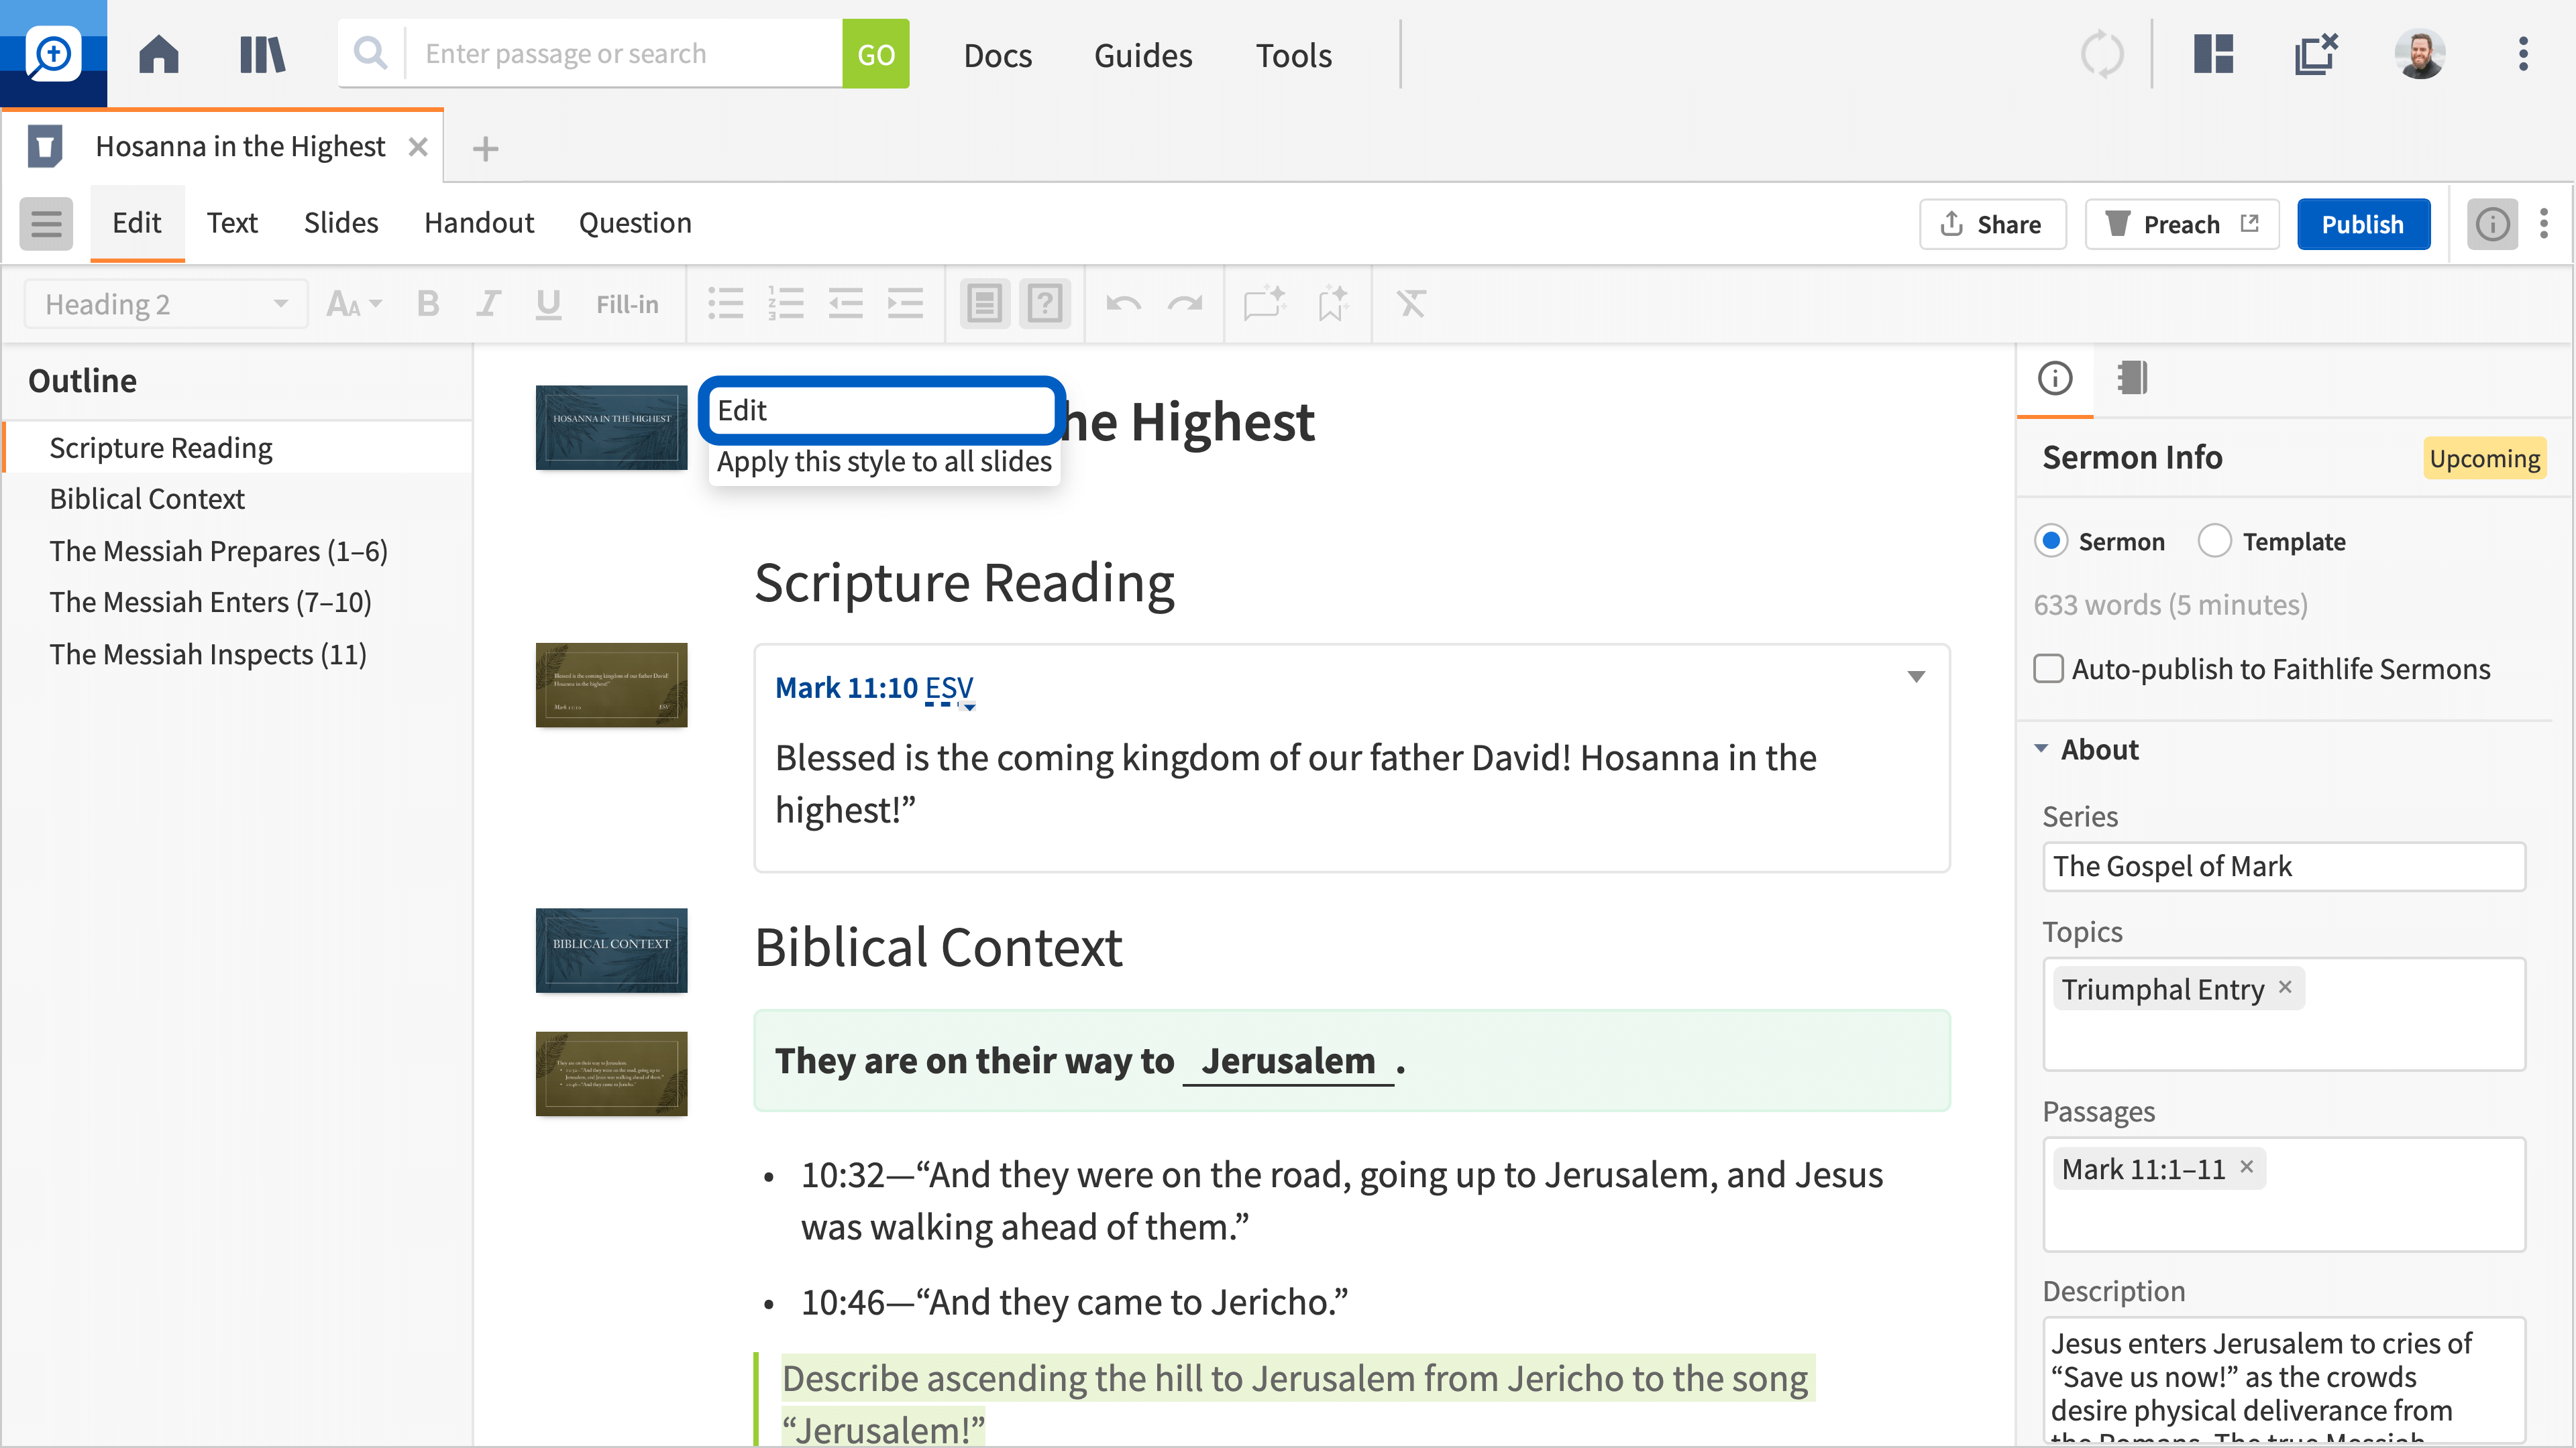2576x1448 pixels.
Task: Collapse the About section
Action: [x=2042, y=749]
